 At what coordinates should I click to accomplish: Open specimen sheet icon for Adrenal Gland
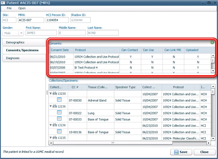59,100
